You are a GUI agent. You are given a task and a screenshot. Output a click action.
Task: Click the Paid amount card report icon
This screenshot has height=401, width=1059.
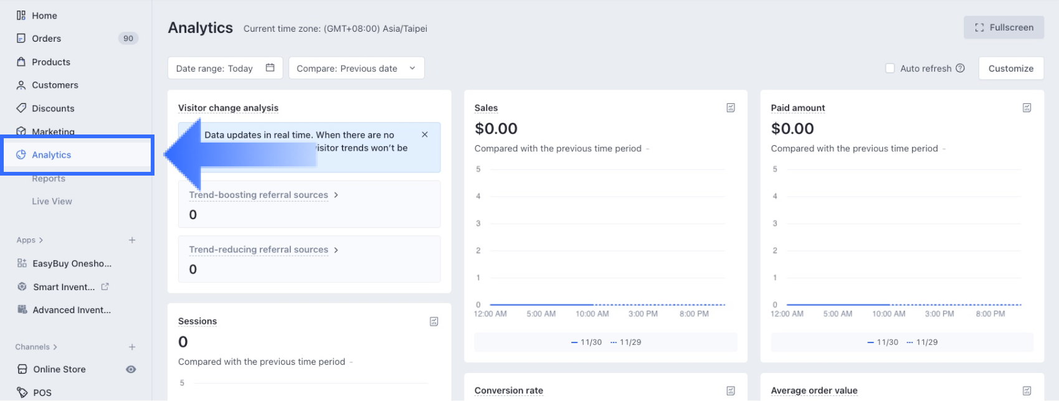[1027, 108]
